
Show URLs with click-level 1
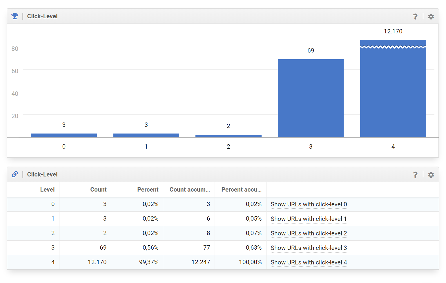(x=309, y=219)
